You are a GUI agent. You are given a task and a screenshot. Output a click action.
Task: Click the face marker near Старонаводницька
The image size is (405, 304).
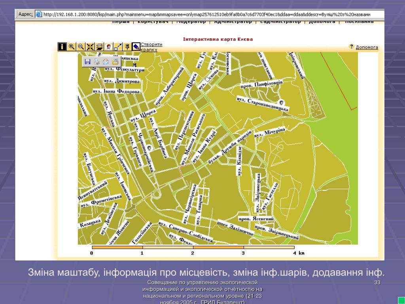click(x=282, y=102)
